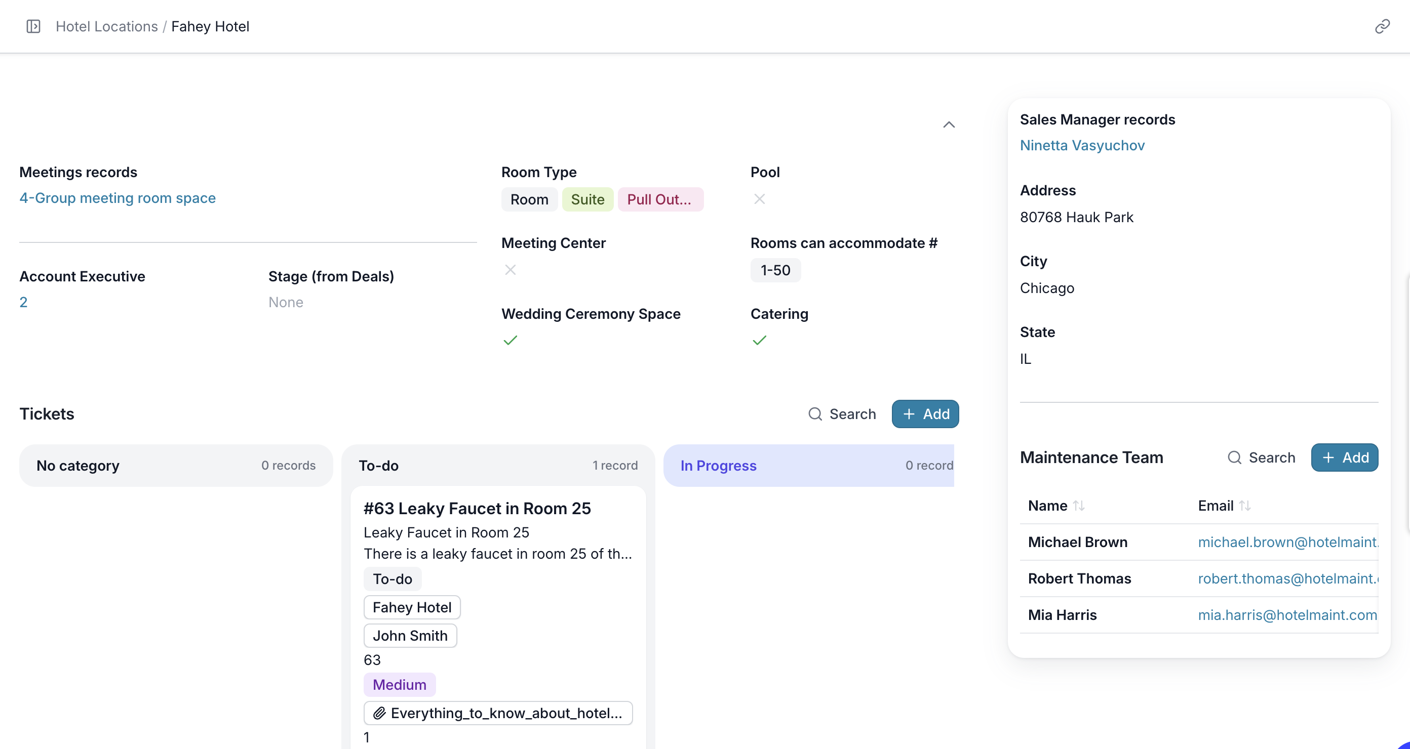1410x749 pixels.
Task: Uncheck Wedding Ceremony Space checkmark
Action: [510, 340]
